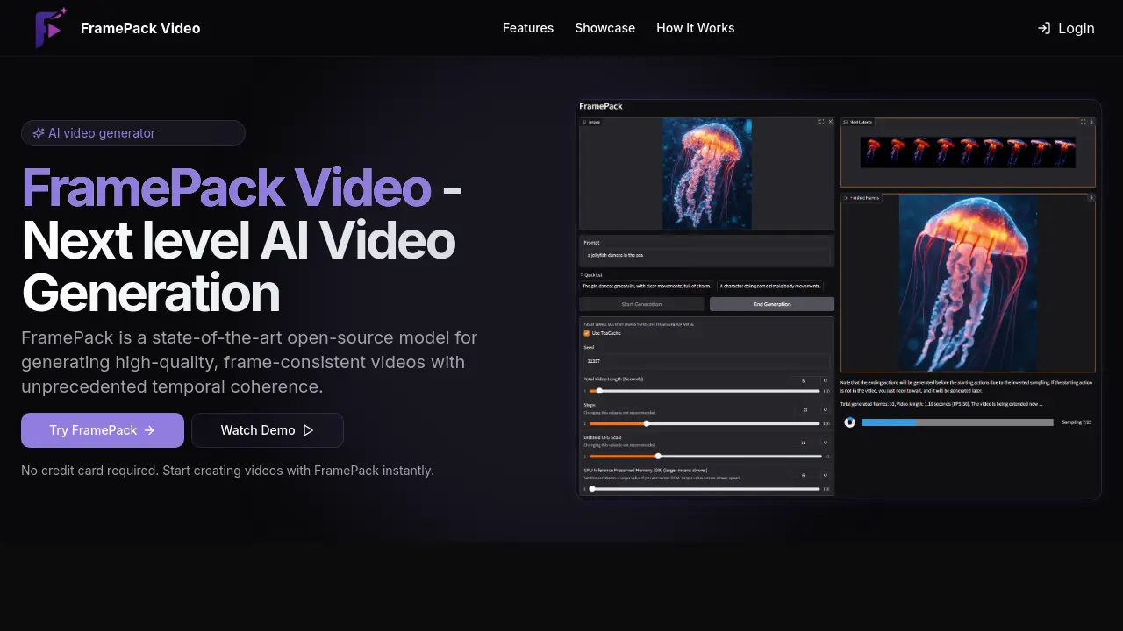The image size is (1123, 631).
Task: Expand the Image panel to fullscreen
Action: point(822,122)
